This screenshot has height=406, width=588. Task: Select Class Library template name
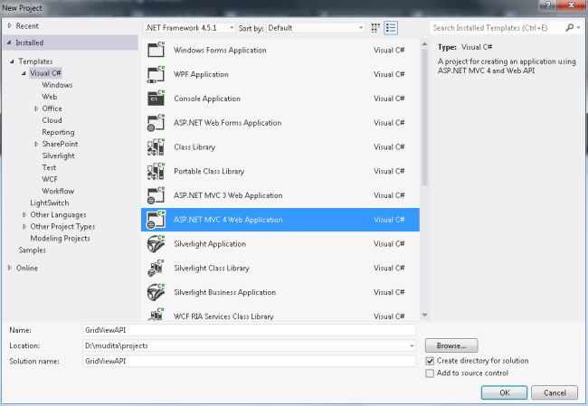[x=194, y=147]
